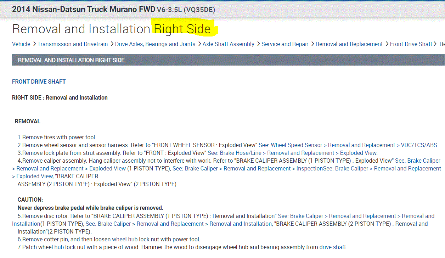Click the chevron after the Vehicle breadcrumb

pyautogui.click(x=34, y=44)
